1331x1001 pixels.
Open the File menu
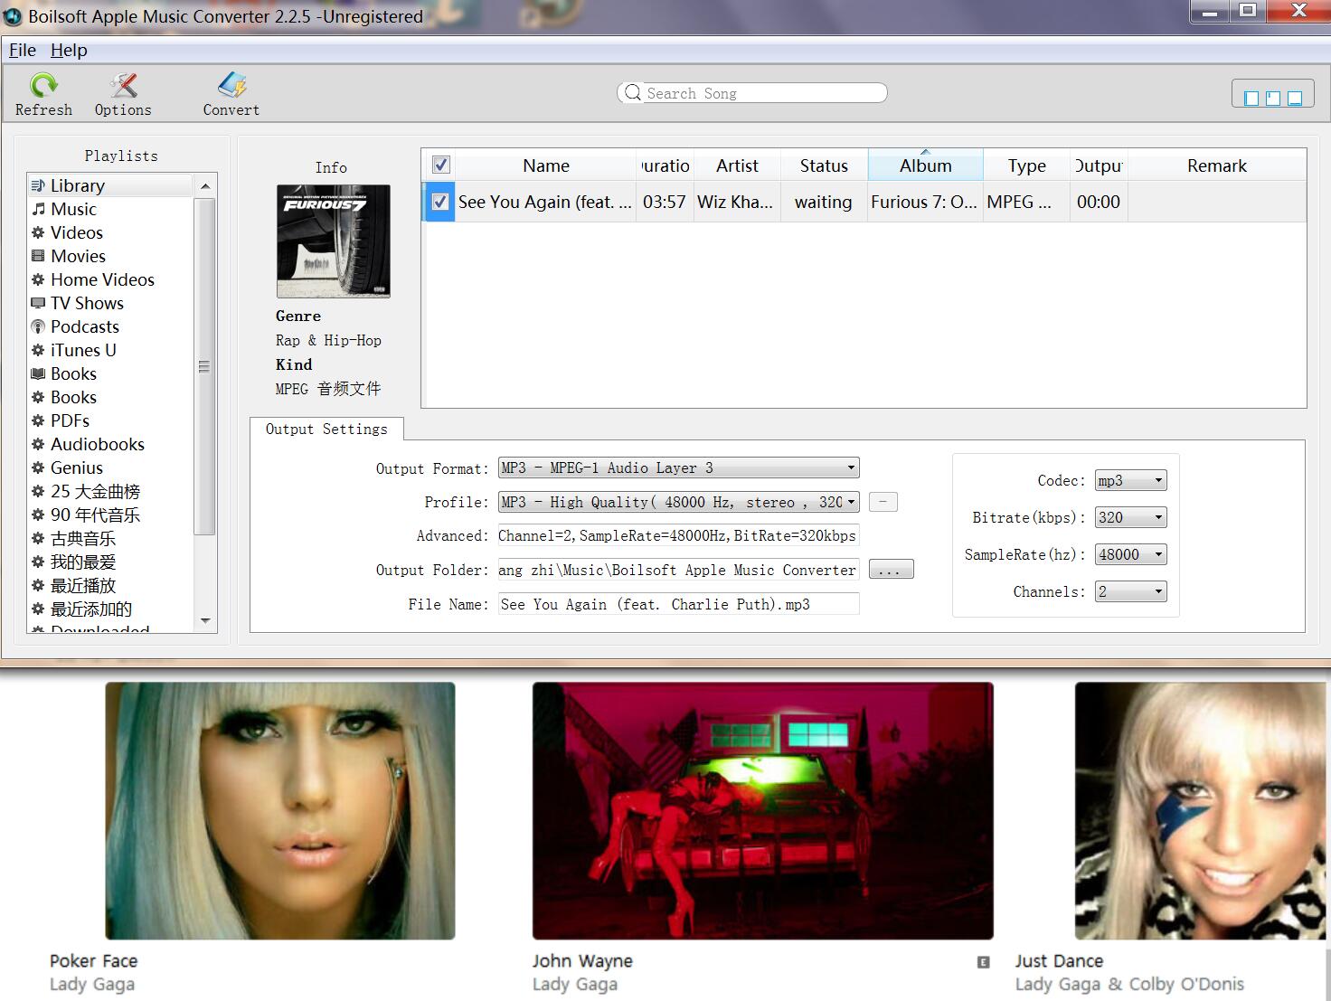pos(22,50)
